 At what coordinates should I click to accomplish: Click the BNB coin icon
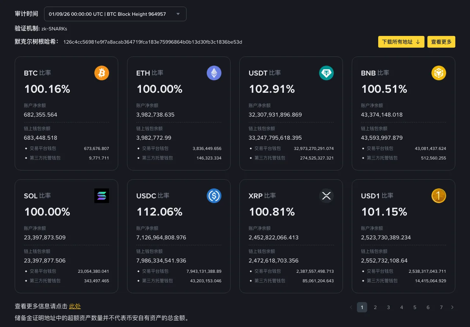pos(439,73)
